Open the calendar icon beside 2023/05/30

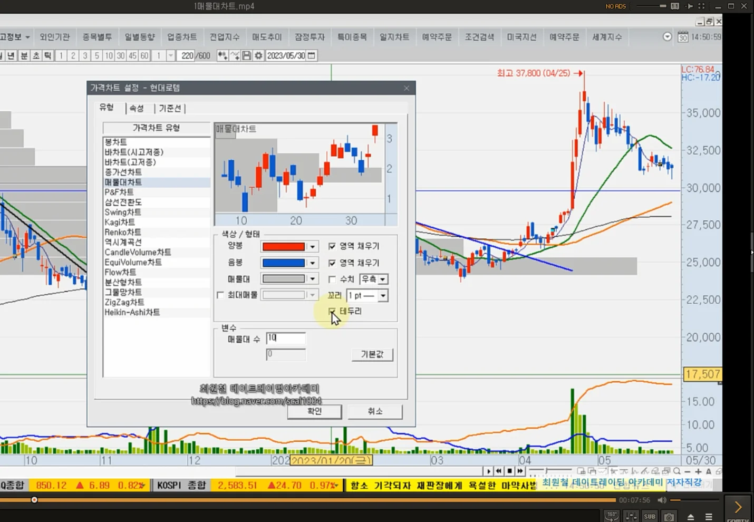(312, 55)
